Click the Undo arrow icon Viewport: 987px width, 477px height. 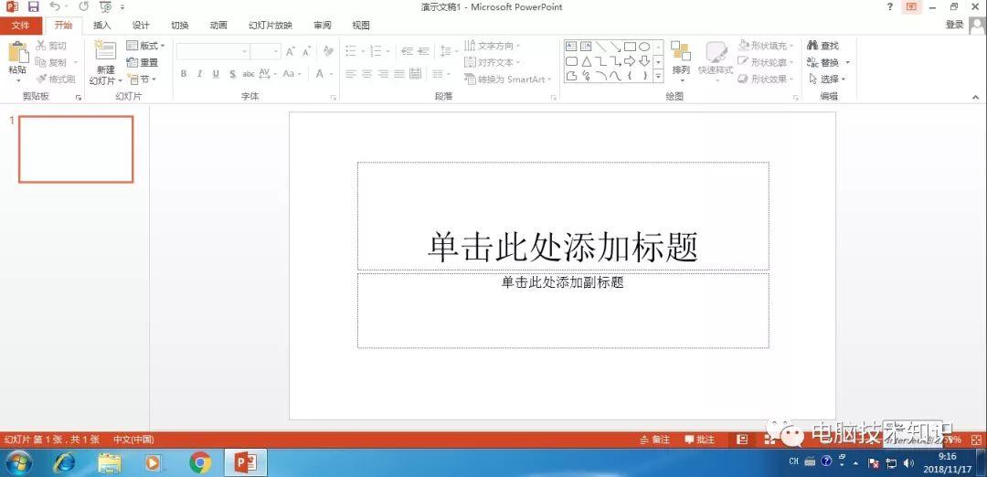[x=55, y=7]
